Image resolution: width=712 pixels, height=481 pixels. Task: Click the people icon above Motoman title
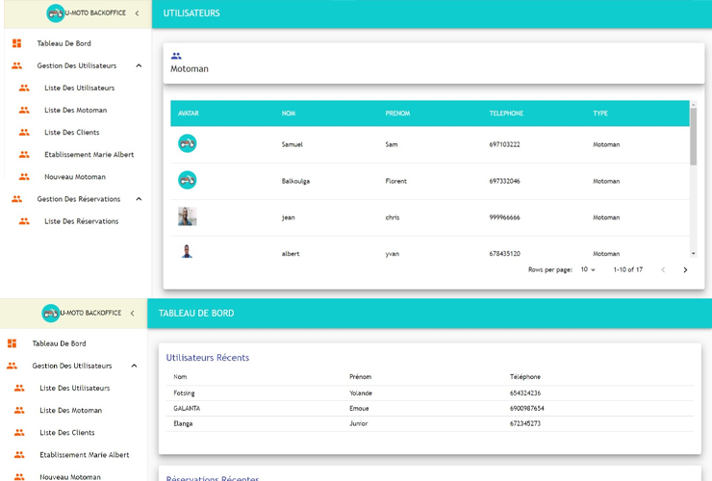(x=176, y=56)
